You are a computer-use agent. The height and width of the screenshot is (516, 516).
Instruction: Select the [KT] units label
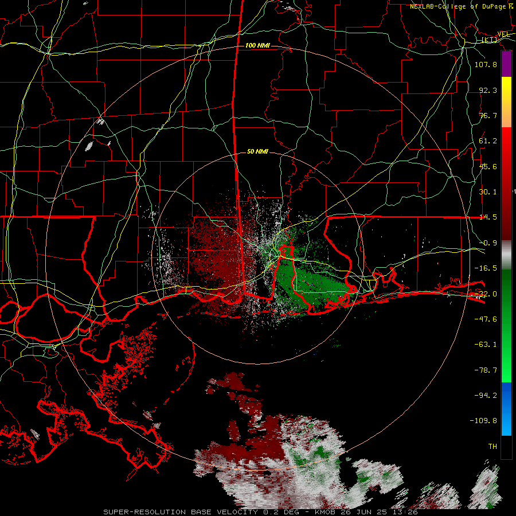490,40
